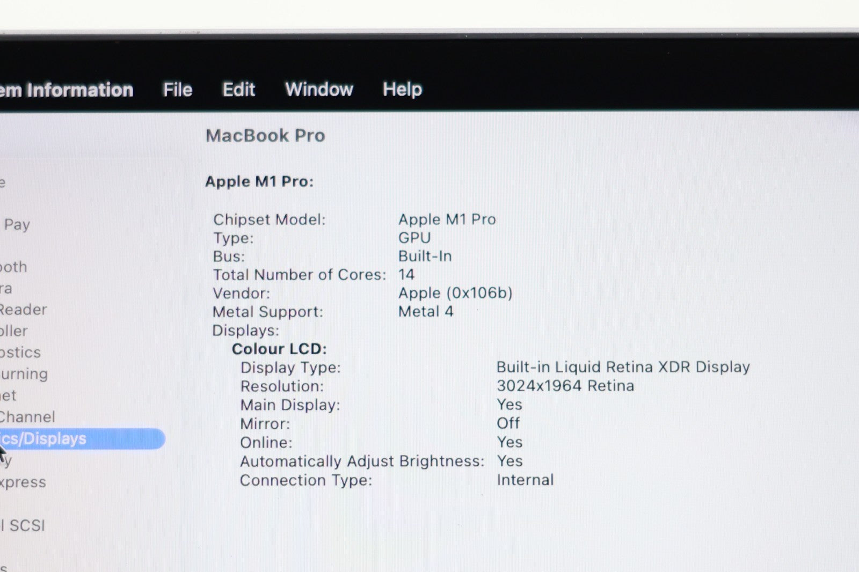
Task: Show the Diagnostics section
Action: point(20,353)
